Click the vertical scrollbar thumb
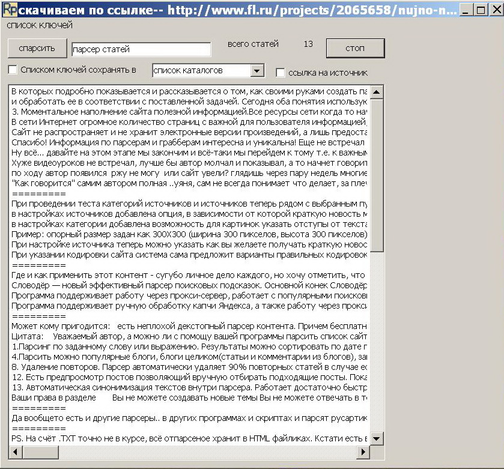 (x=377, y=175)
